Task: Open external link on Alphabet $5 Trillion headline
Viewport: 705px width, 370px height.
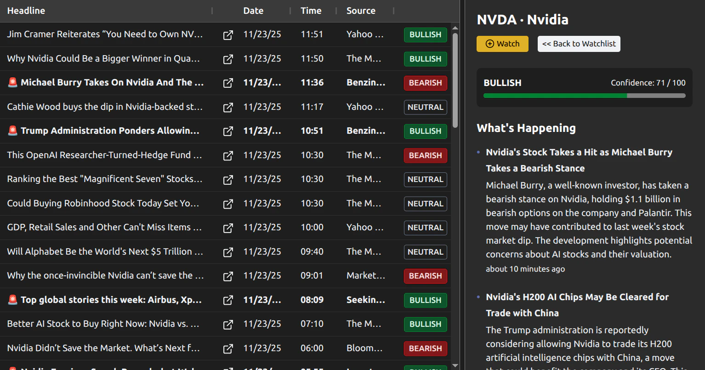Action: [x=227, y=252]
